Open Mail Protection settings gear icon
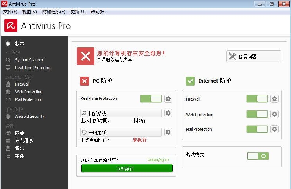The height and width of the screenshot is (189, 291). coord(274,129)
